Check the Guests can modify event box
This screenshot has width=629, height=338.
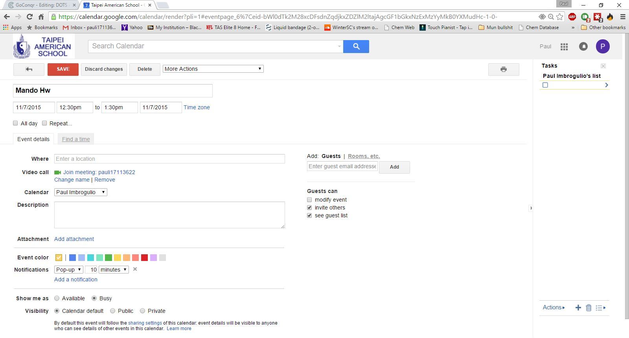click(x=309, y=200)
